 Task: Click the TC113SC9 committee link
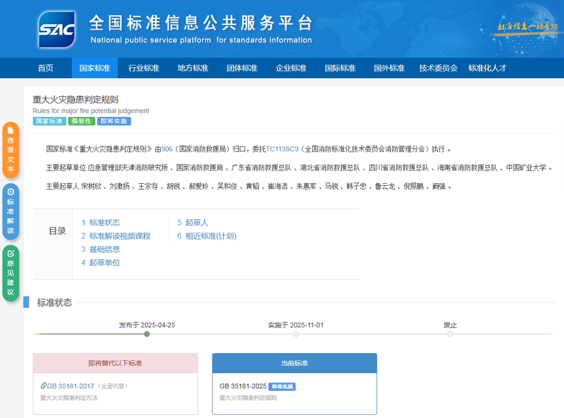pyautogui.click(x=283, y=149)
